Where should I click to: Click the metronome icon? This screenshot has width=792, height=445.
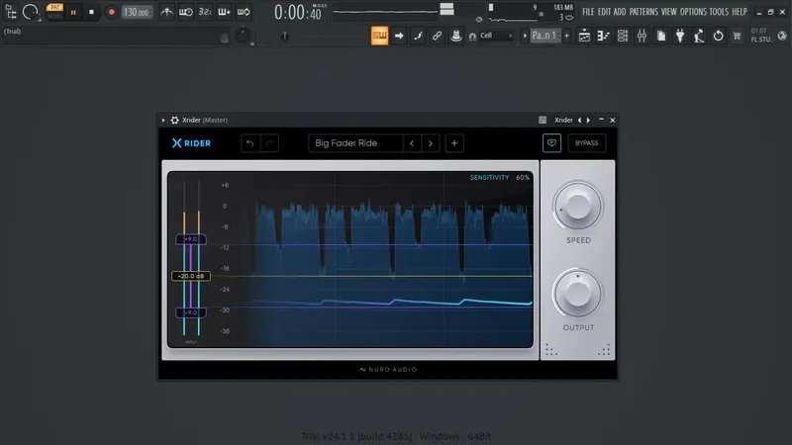pyautogui.click(x=166, y=12)
